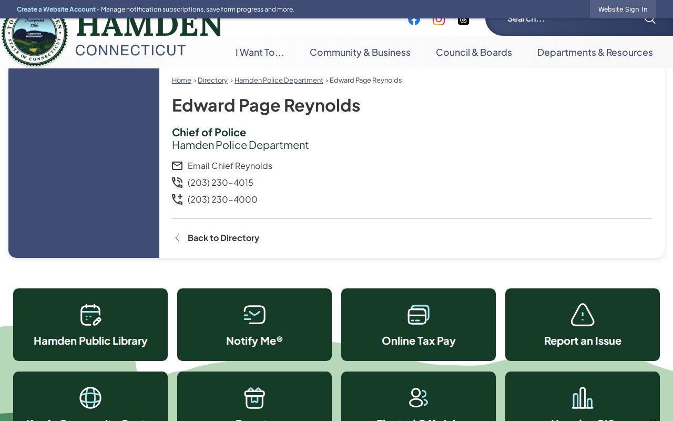
Task: Go to Home breadcrumb link
Action: [181, 80]
